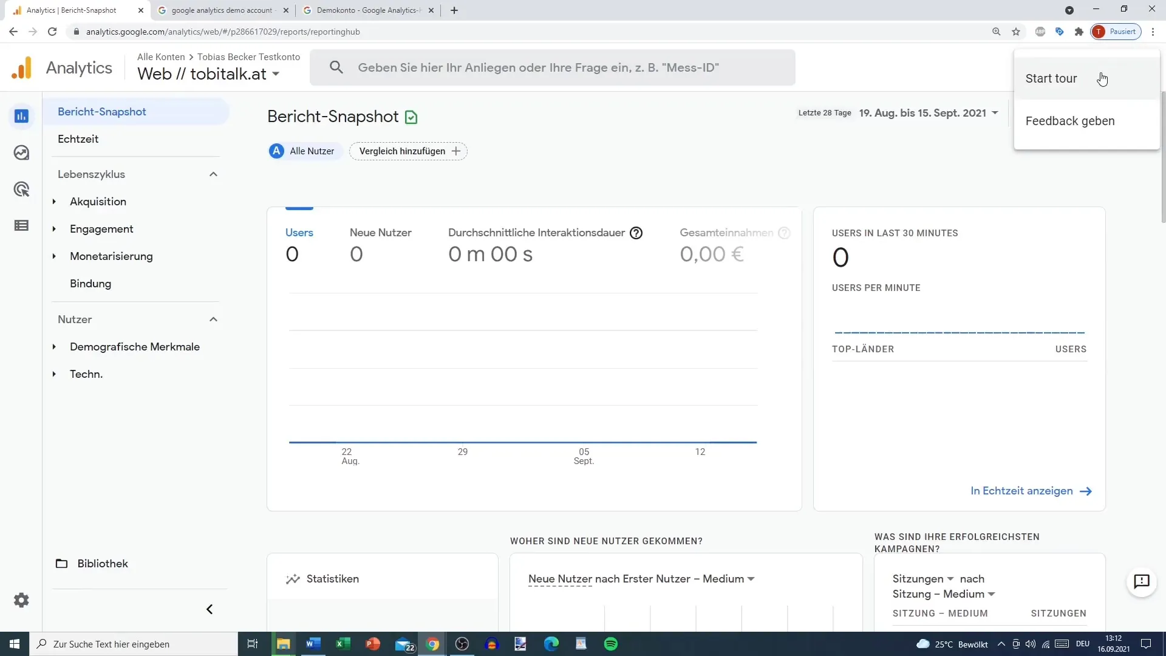Select Start tour from the help menu

[1051, 78]
